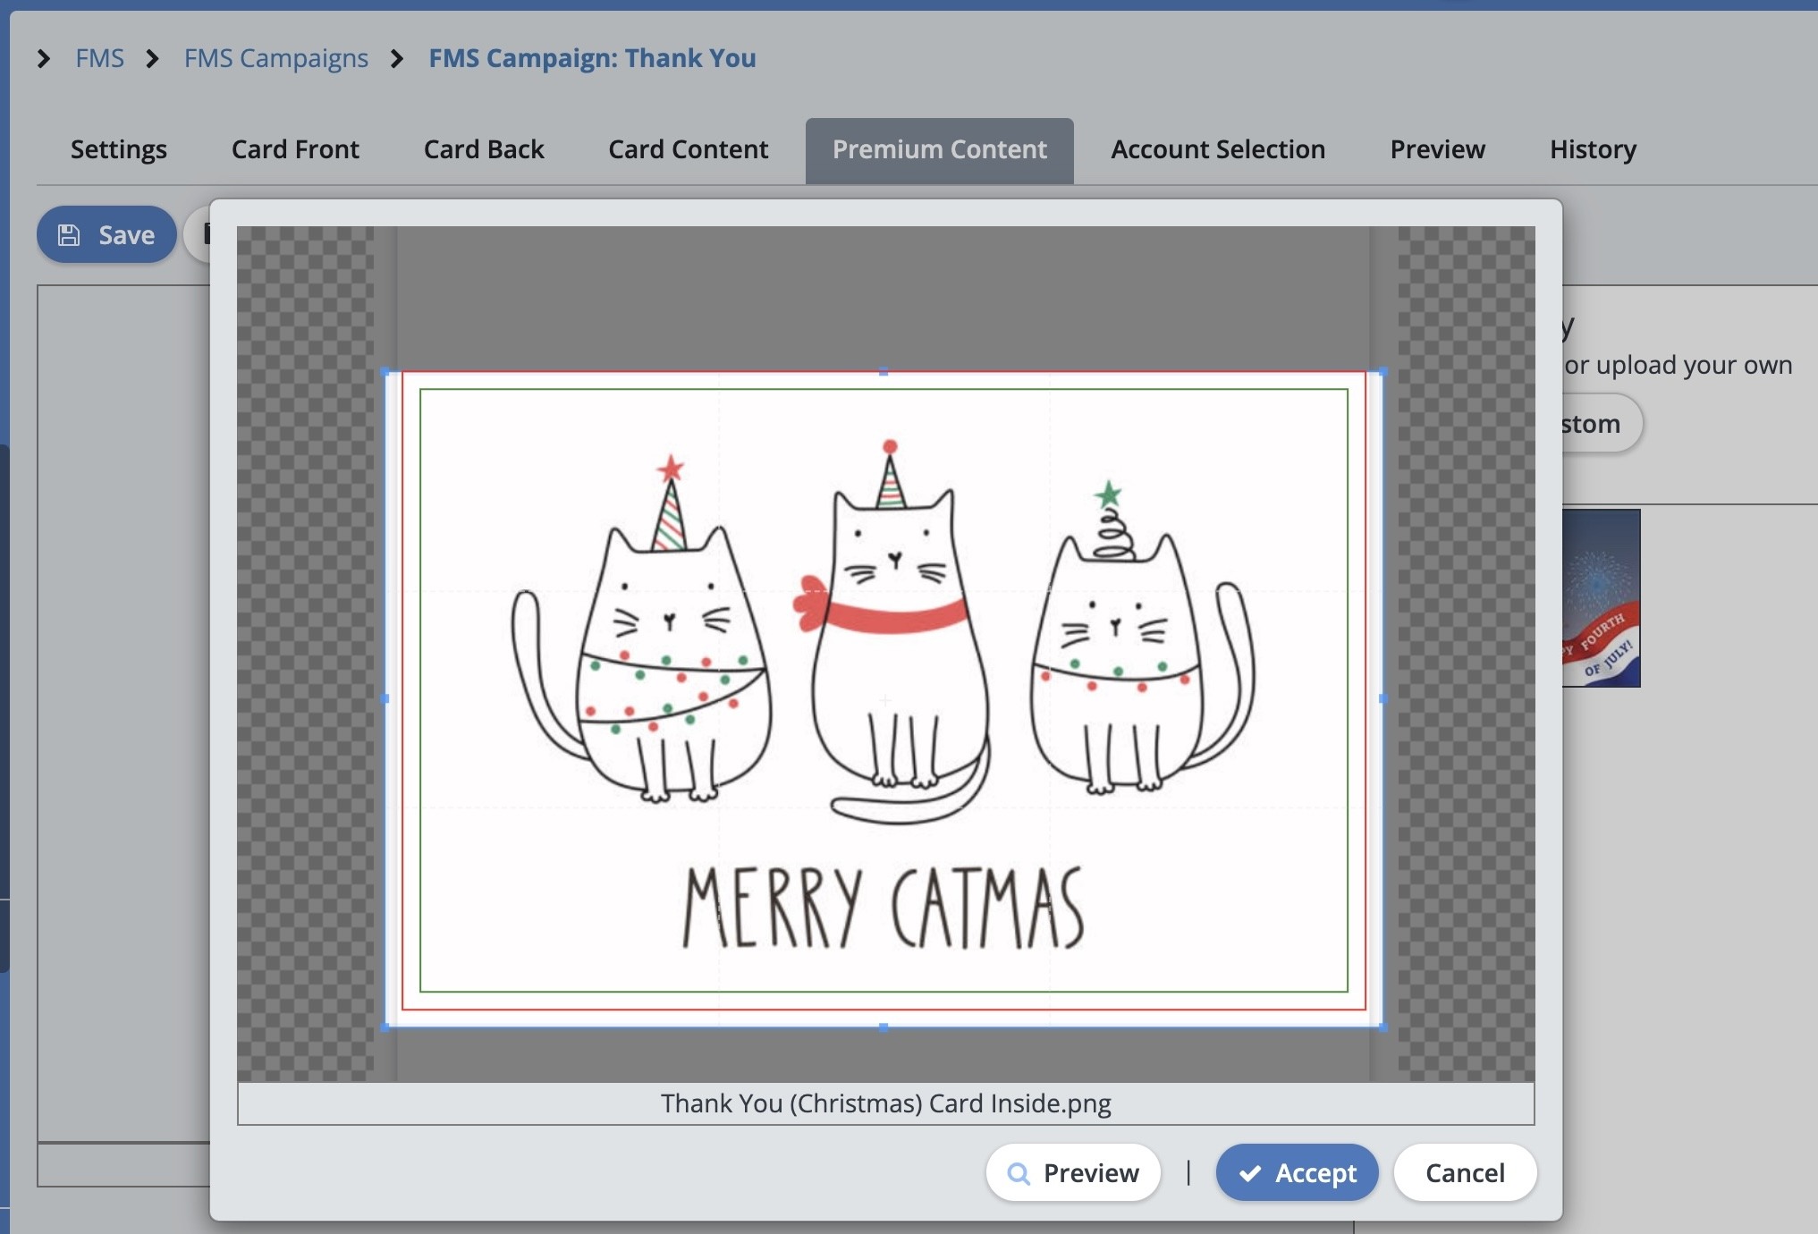Open the Card Content tab
Image resolution: width=1818 pixels, height=1234 pixels.
point(688,149)
